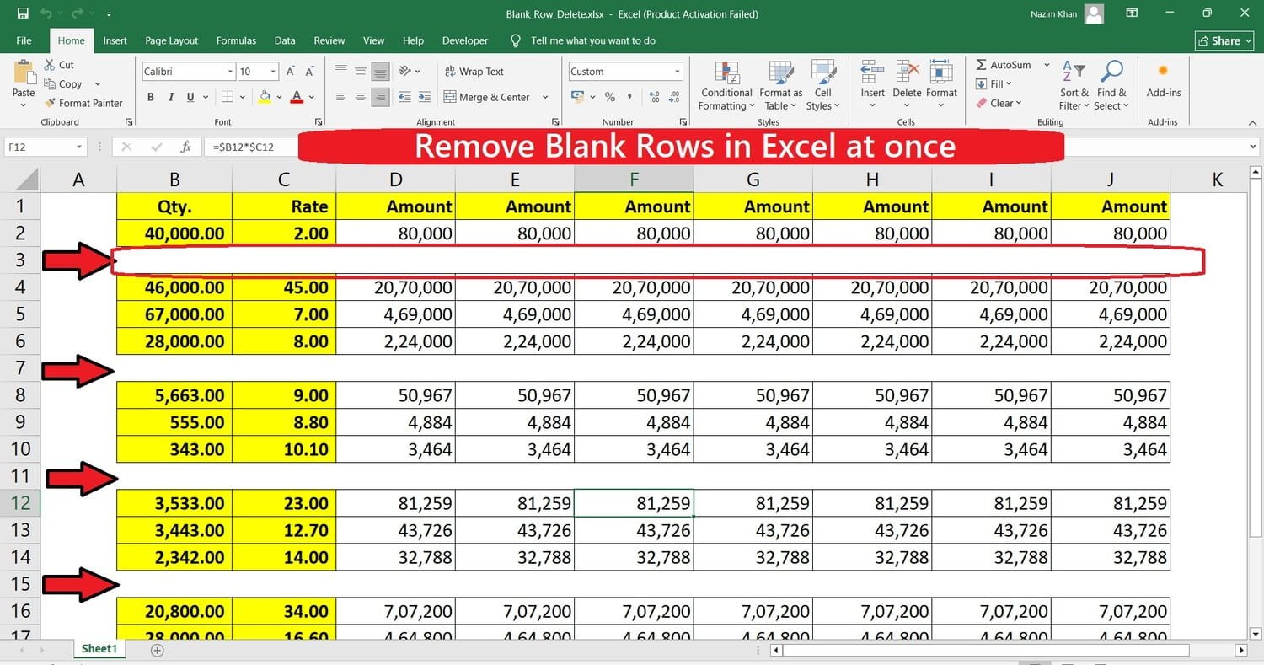This screenshot has height=665, width=1264.
Task: Switch to the Page Layout tab
Action: [172, 40]
